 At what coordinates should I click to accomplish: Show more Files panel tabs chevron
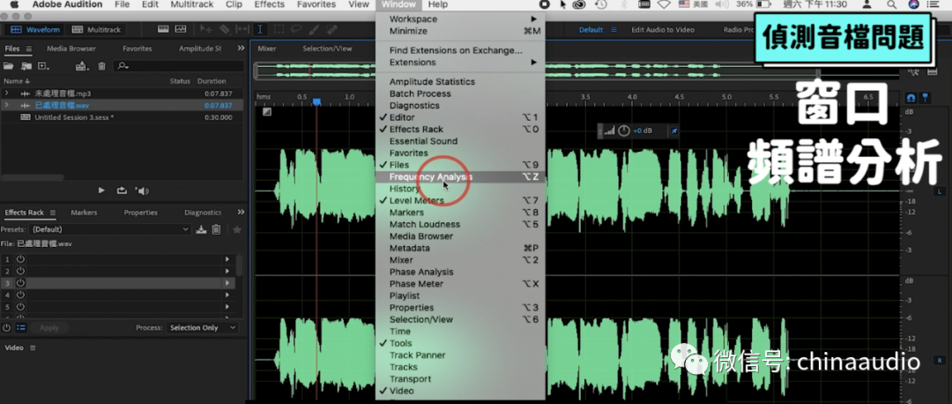coord(241,48)
